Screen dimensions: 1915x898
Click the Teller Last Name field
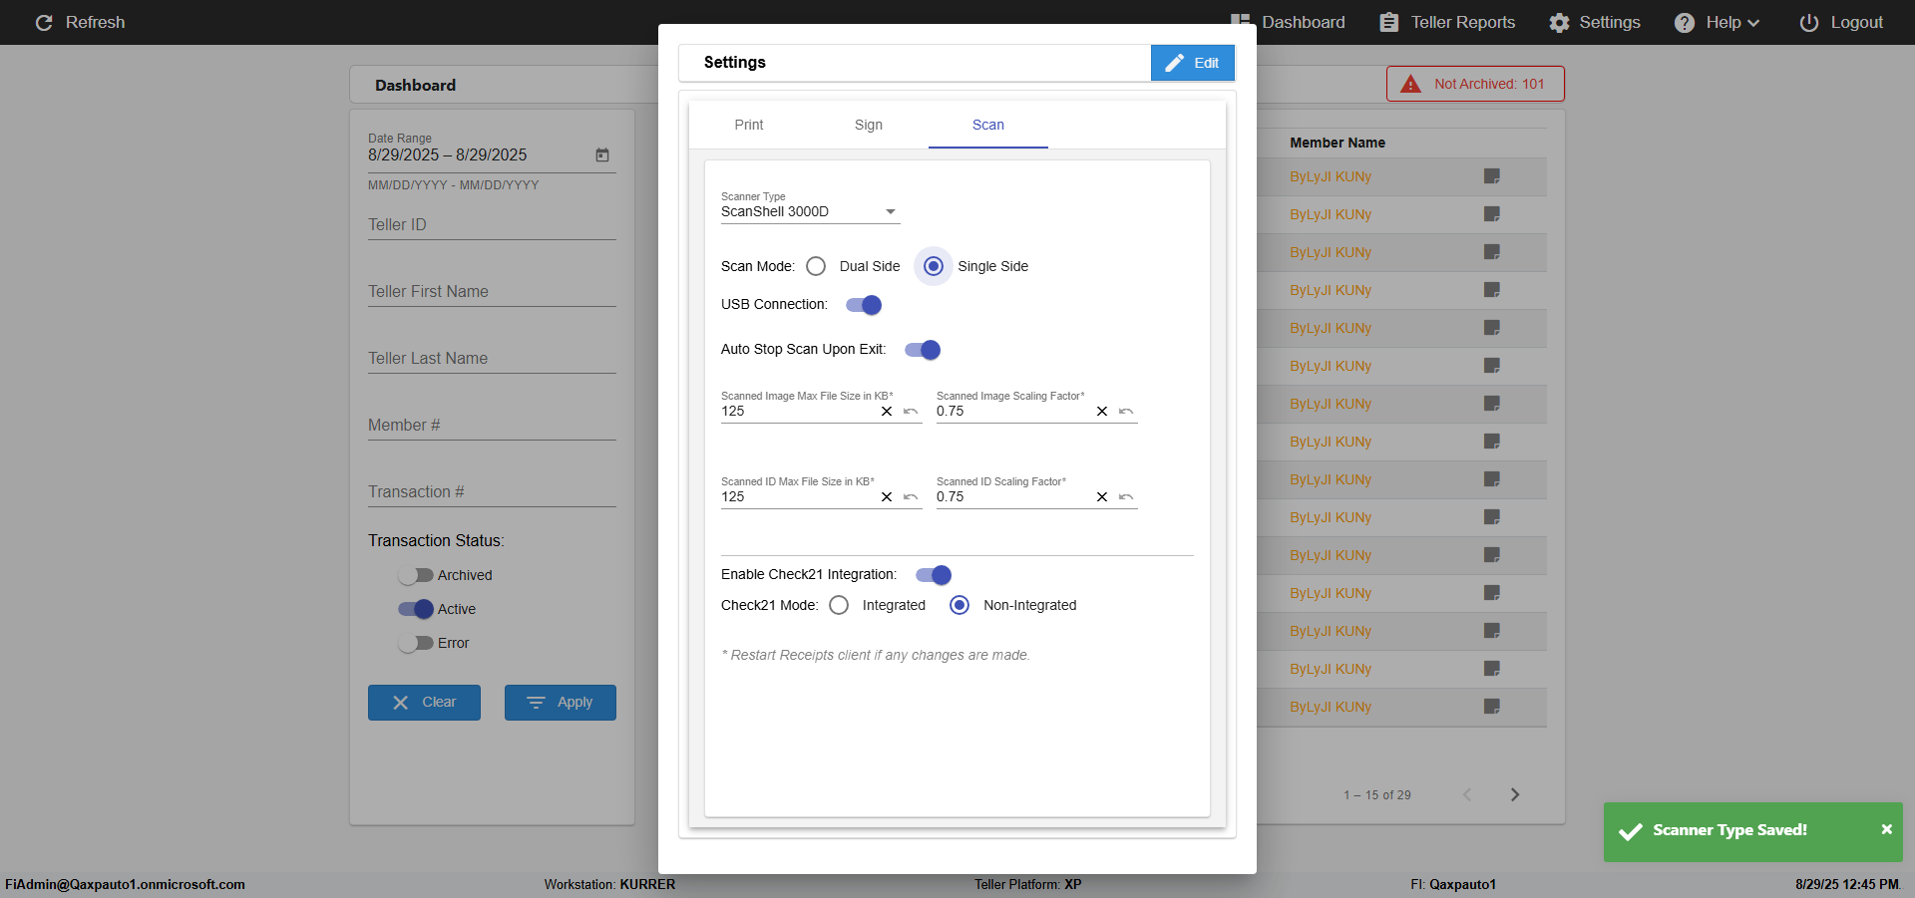click(492, 359)
